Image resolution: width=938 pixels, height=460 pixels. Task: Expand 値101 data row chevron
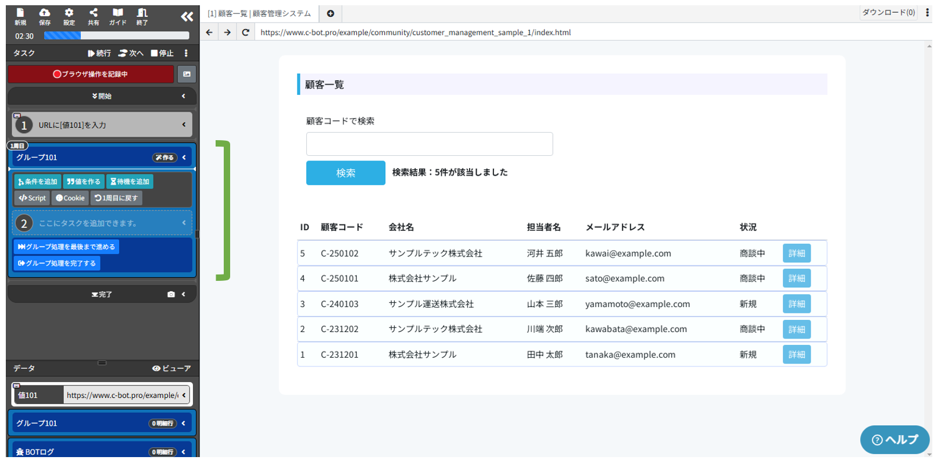pyautogui.click(x=184, y=395)
